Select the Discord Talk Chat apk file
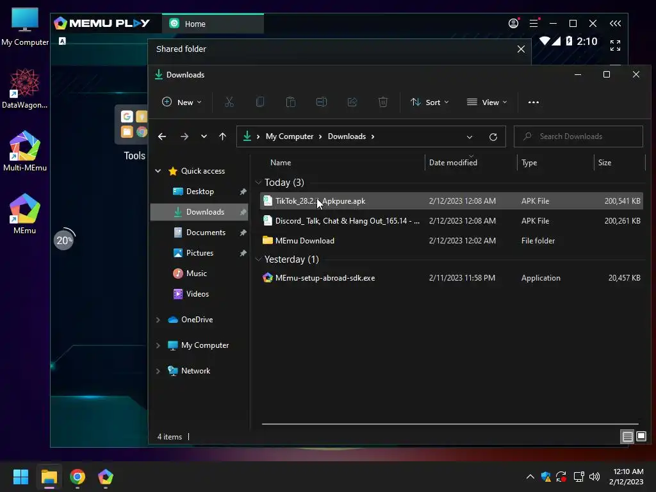Image resolution: width=656 pixels, height=492 pixels. [x=452, y=221]
